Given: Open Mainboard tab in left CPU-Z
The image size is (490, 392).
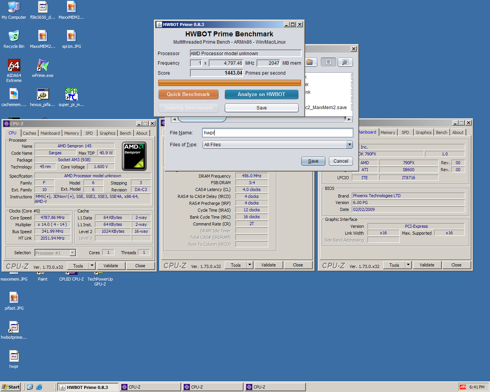Looking at the screenshot, I should (50, 133).
